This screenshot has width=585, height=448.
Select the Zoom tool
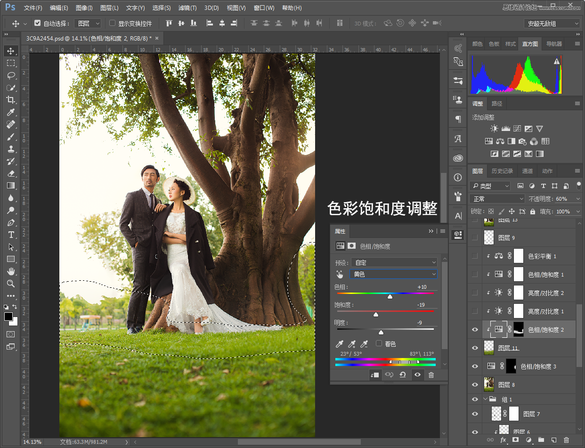(10, 284)
